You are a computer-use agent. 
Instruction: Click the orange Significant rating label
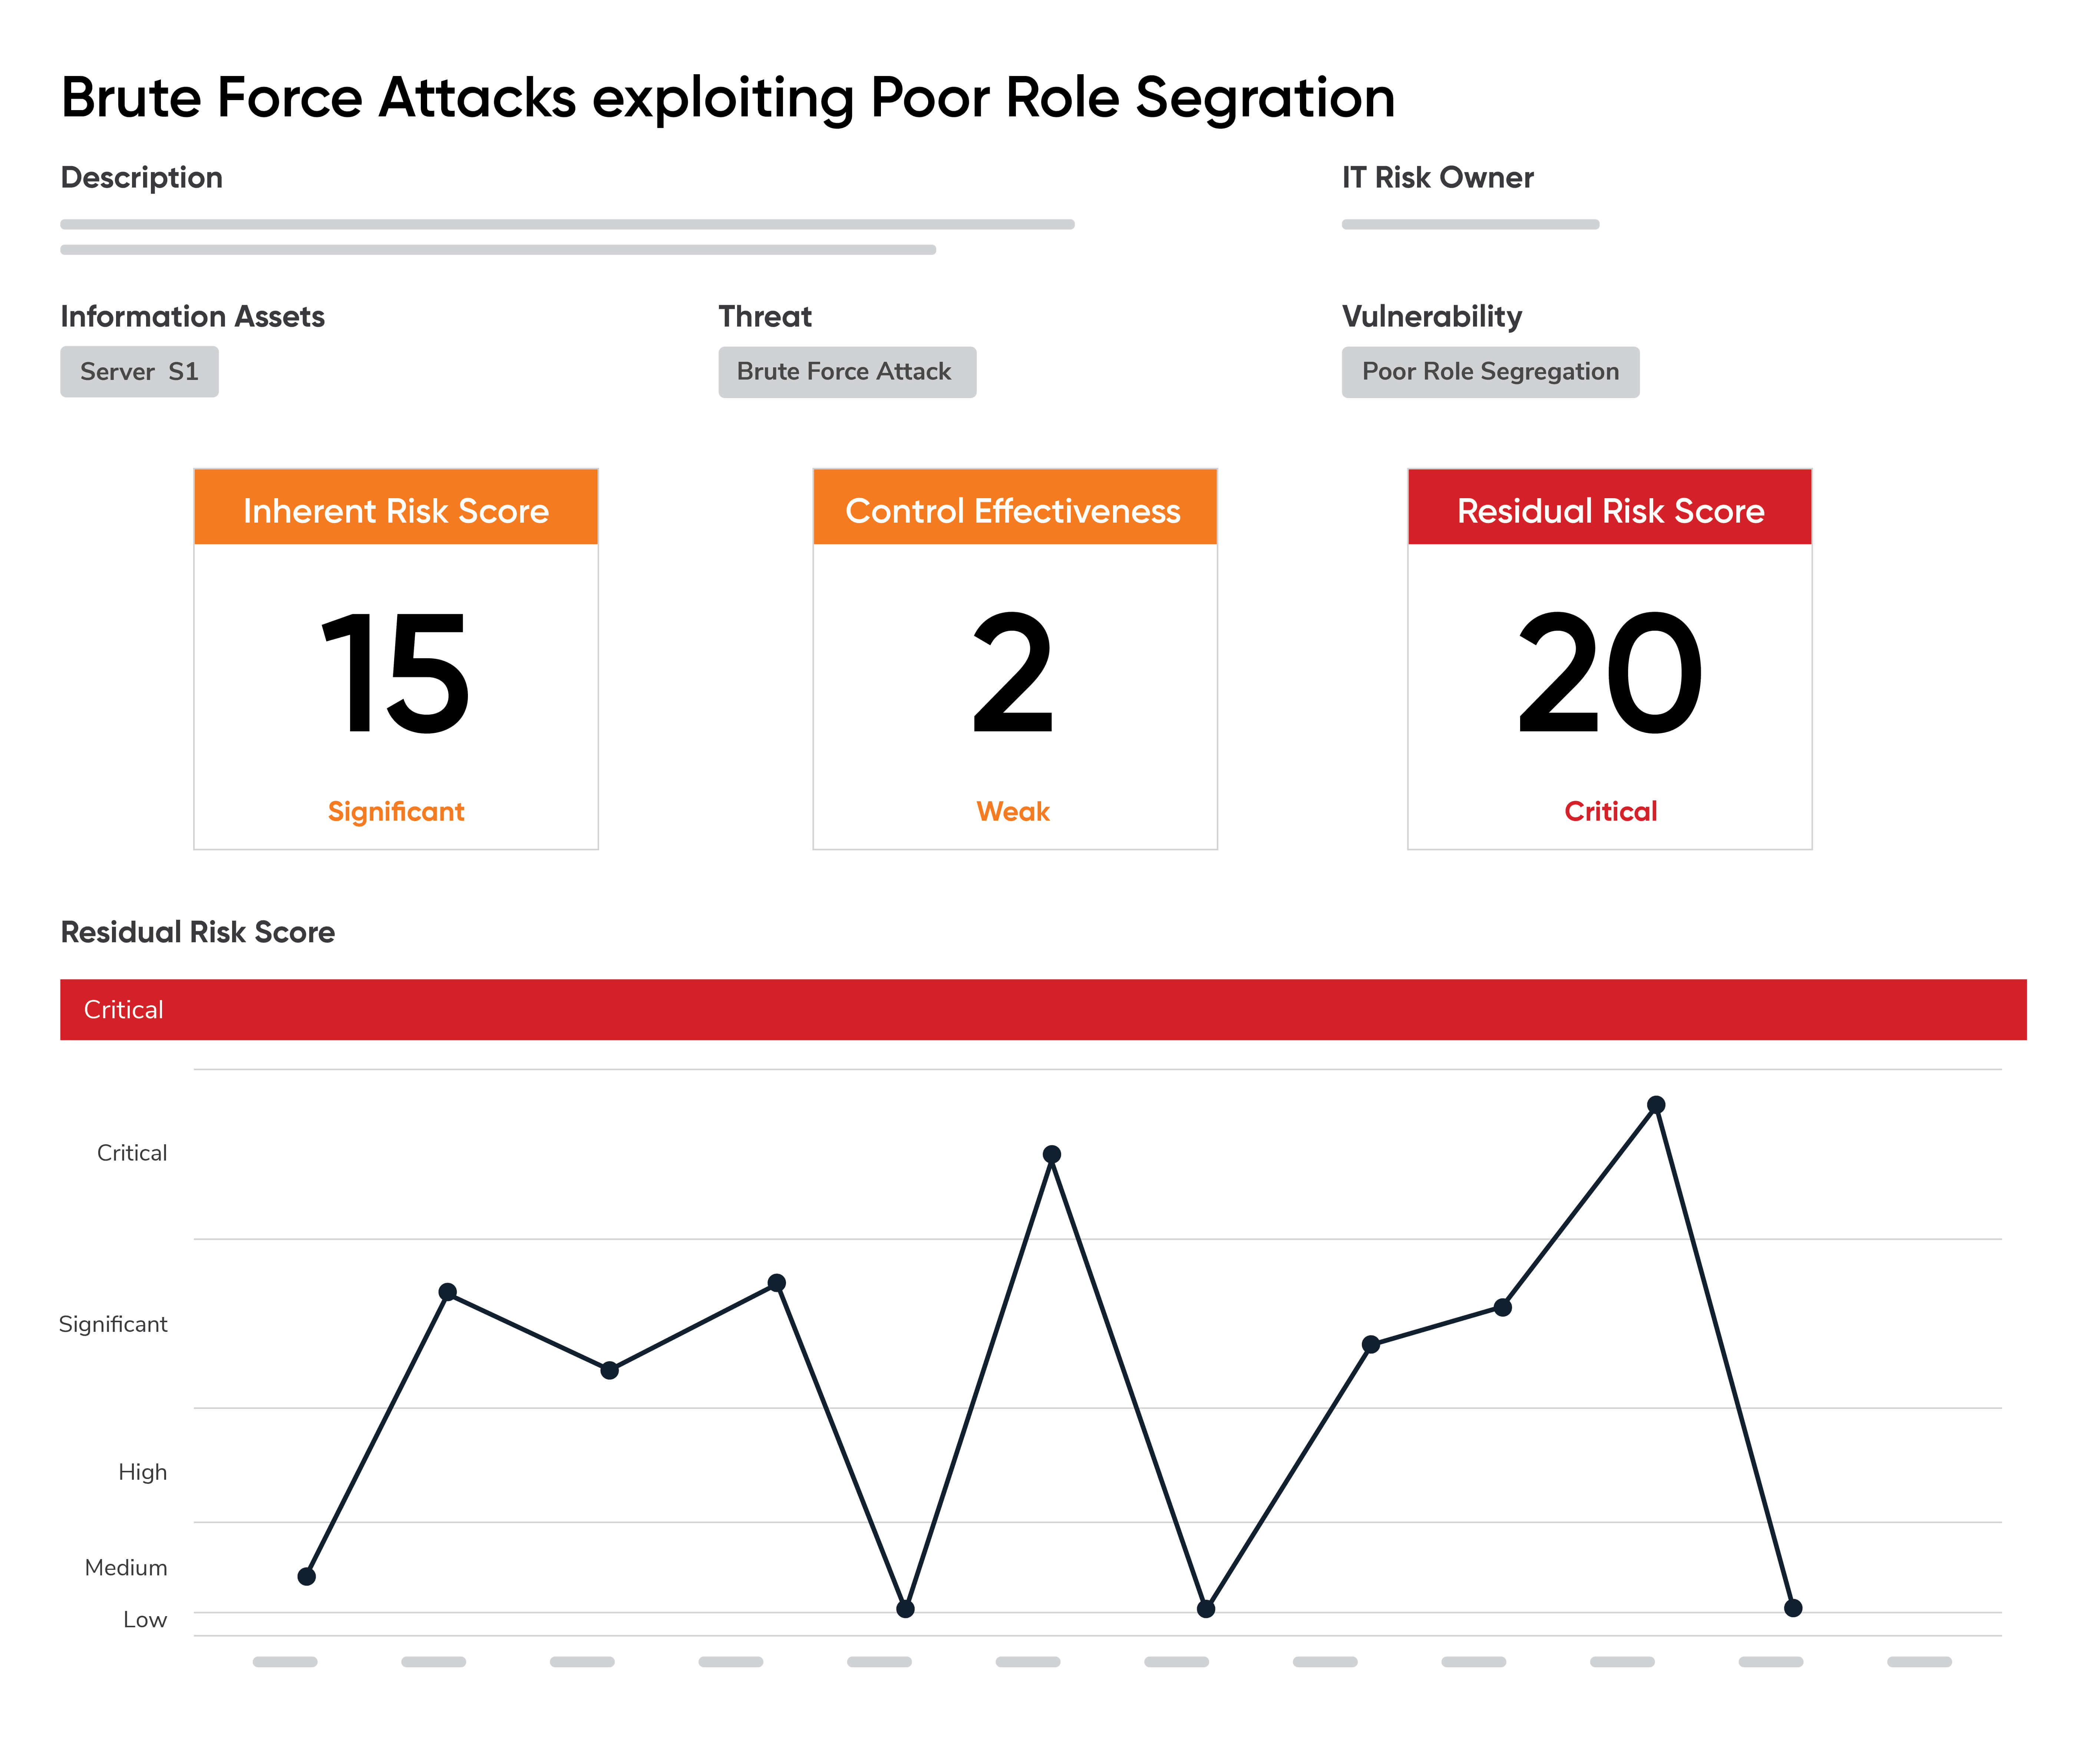coord(396,811)
